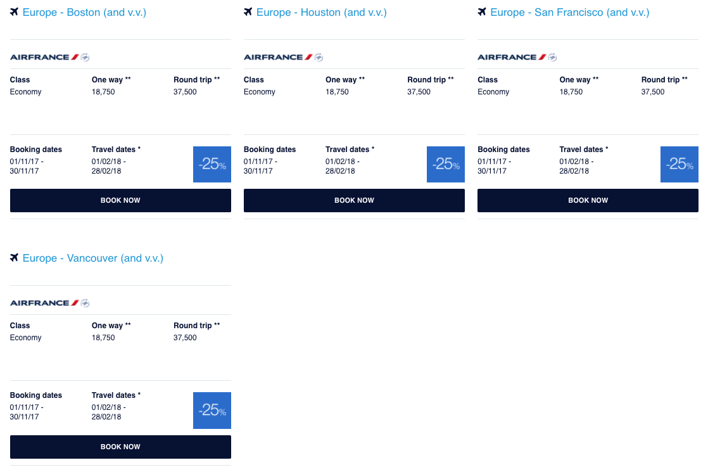The image size is (708, 472).
Task: Select the 18,750 one way miles for Vancouver
Action: coord(103,338)
